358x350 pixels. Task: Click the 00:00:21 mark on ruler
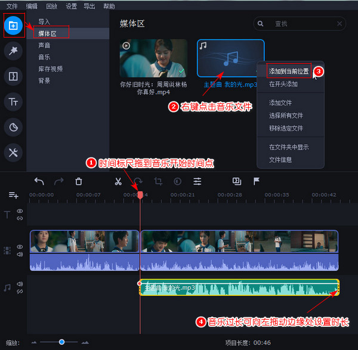pos(183,195)
